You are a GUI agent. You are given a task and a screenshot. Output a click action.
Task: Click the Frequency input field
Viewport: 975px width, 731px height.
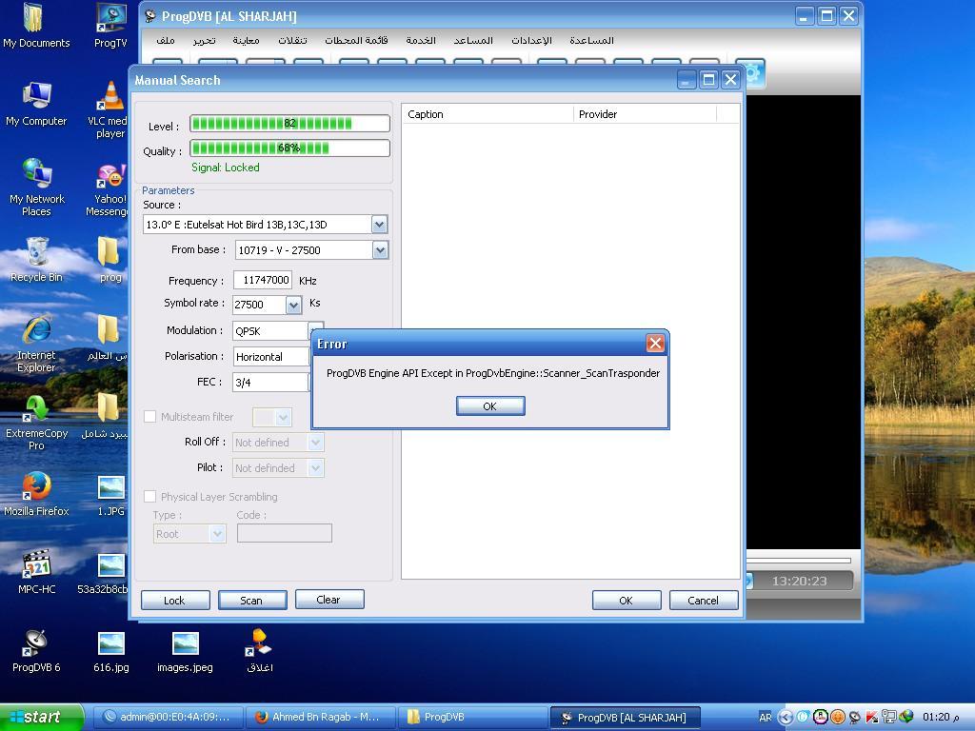point(263,280)
